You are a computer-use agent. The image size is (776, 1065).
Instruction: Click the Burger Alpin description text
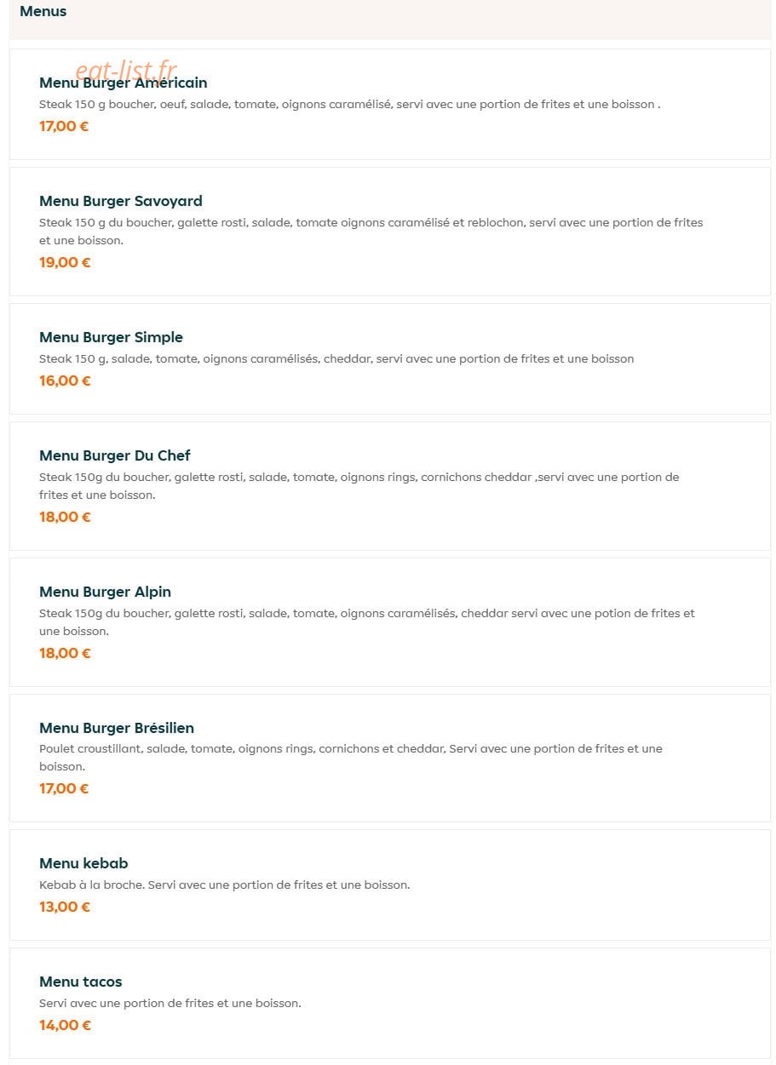tap(367, 622)
